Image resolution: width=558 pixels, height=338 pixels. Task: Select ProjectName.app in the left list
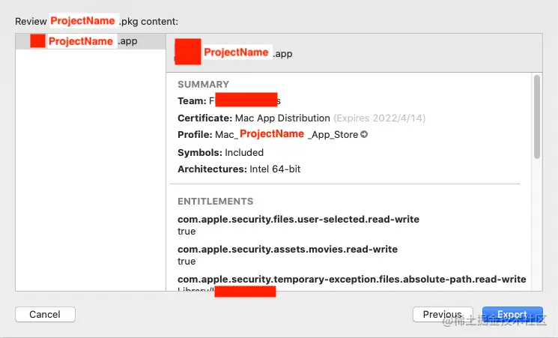(x=91, y=41)
